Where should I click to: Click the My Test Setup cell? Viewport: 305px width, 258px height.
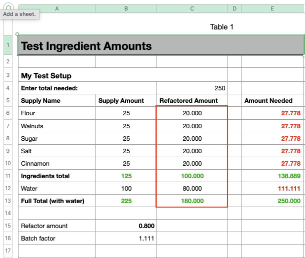123,75
